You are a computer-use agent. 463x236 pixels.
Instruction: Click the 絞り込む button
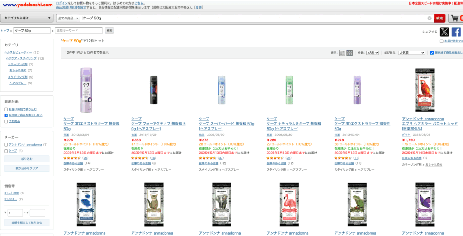pyautogui.click(x=27, y=159)
